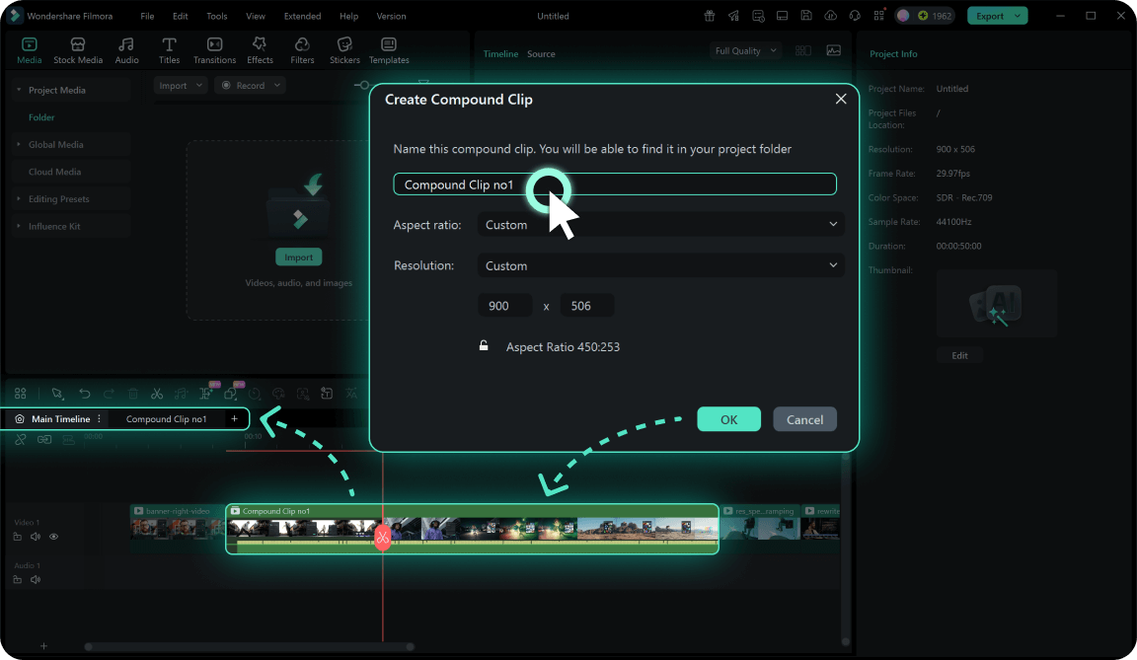Viewport: 1137px width, 660px height.
Task: Open the headset support icon
Action: click(x=855, y=16)
